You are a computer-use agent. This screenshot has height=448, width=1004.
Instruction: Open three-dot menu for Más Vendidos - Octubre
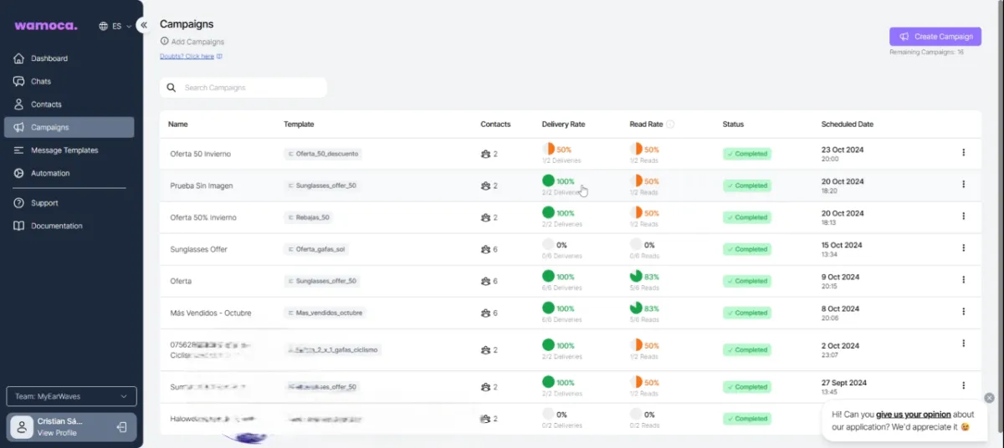pyautogui.click(x=963, y=311)
